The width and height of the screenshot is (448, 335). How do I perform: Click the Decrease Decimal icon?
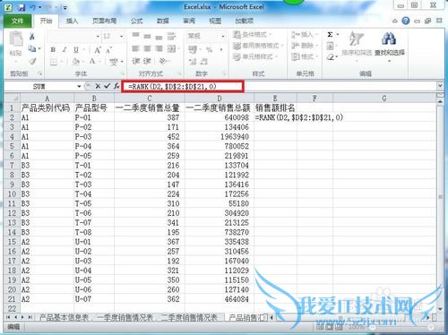(x=204, y=62)
